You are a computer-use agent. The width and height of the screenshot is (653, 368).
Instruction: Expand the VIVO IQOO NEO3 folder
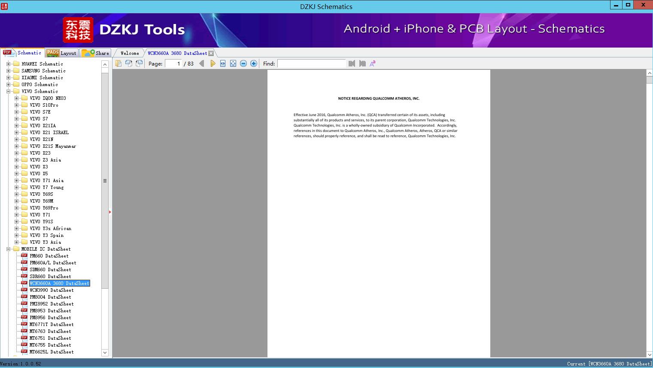[x=16, y=98]
